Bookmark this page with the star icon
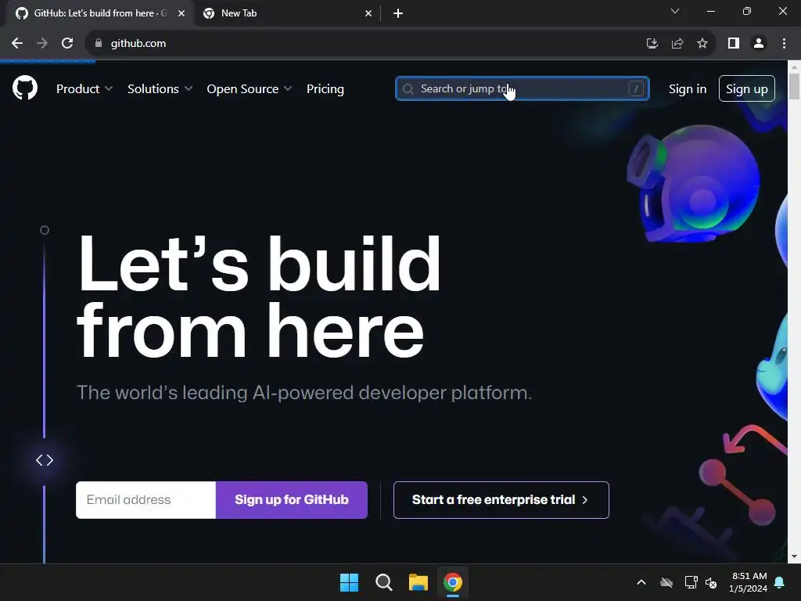 pos(702,44)
